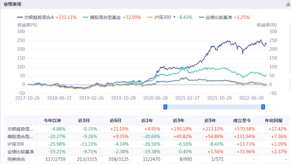Open the 沪深300 index dropdown arrow

(x=174, y=18)
